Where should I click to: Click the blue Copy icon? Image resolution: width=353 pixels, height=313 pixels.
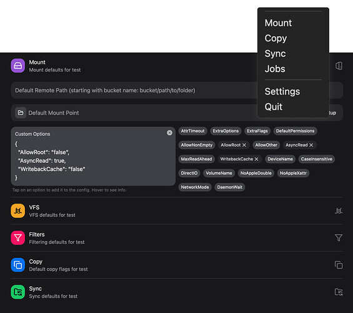[17, 265]
